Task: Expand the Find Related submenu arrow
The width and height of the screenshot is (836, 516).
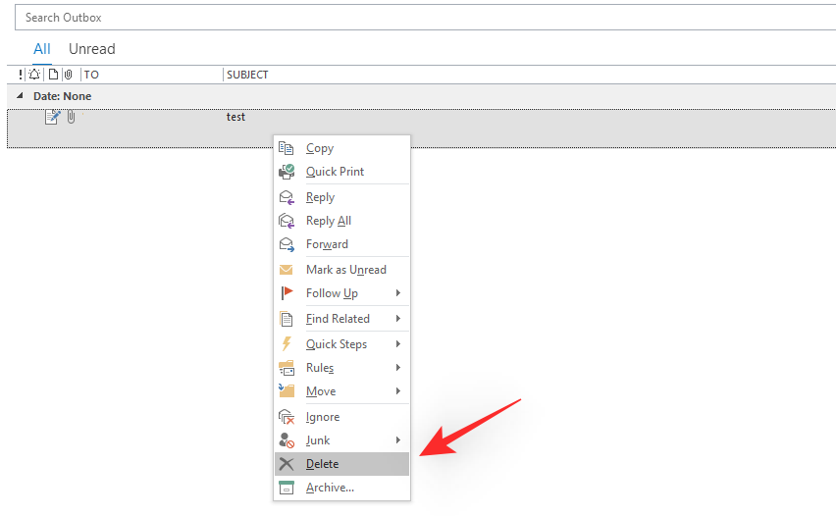Action: click(398, 319)
